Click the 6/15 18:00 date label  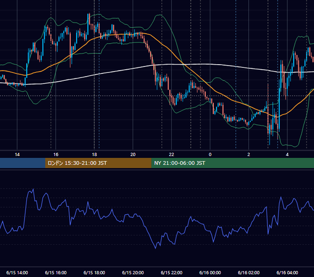(94, 272)
